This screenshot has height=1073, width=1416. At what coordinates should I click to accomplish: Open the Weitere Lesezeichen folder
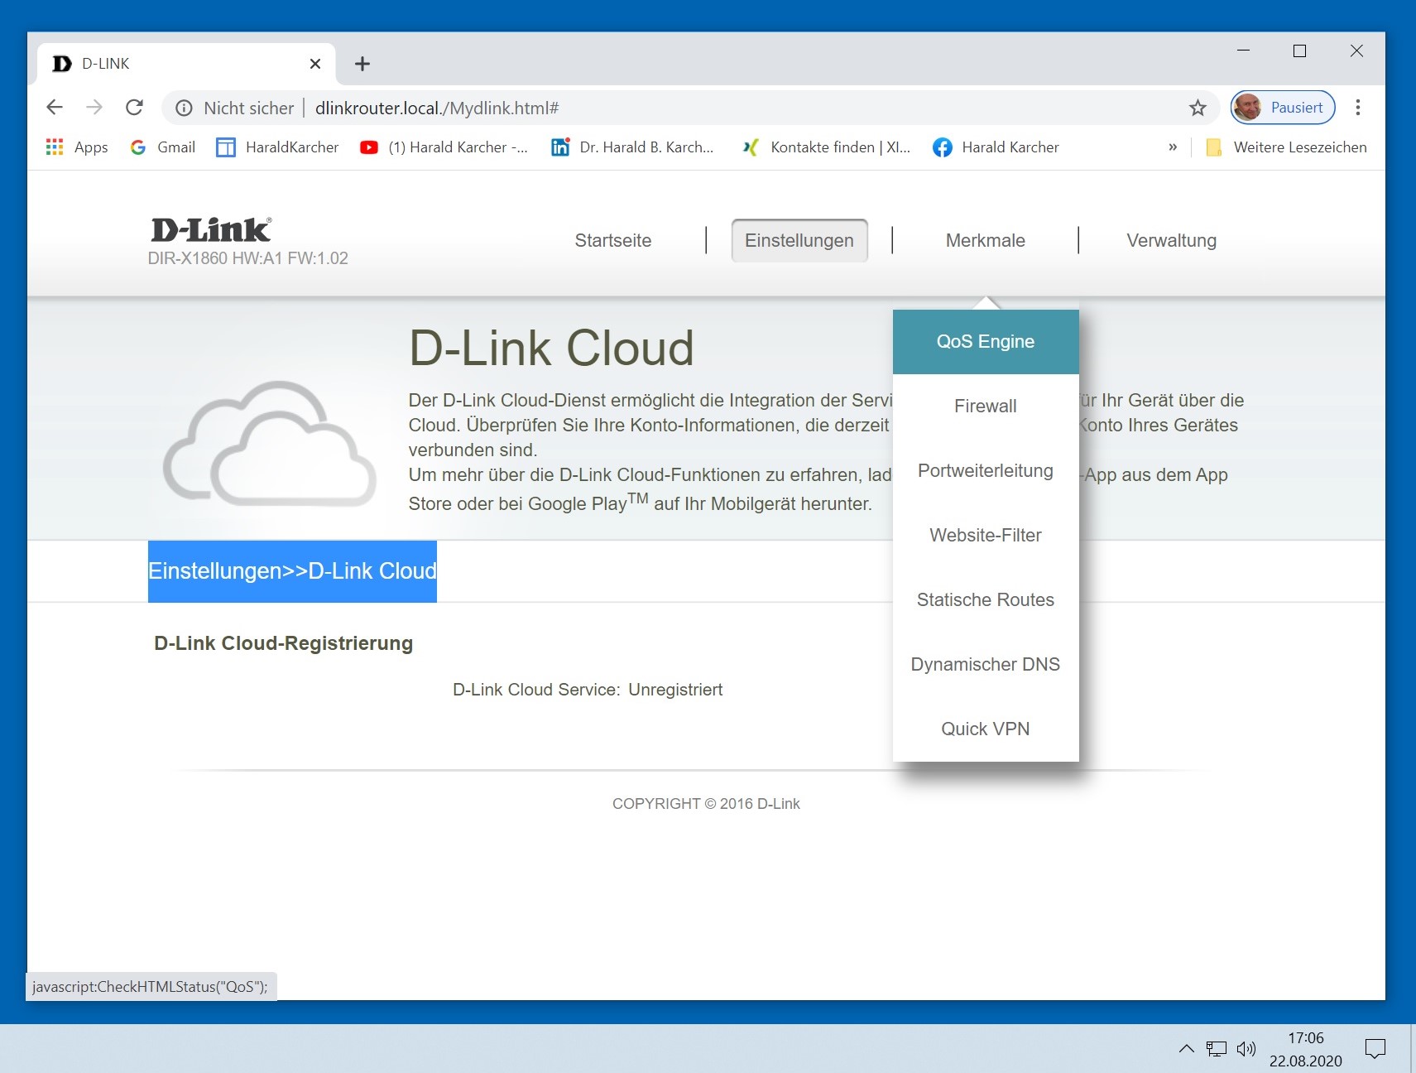coord(1287,147)
